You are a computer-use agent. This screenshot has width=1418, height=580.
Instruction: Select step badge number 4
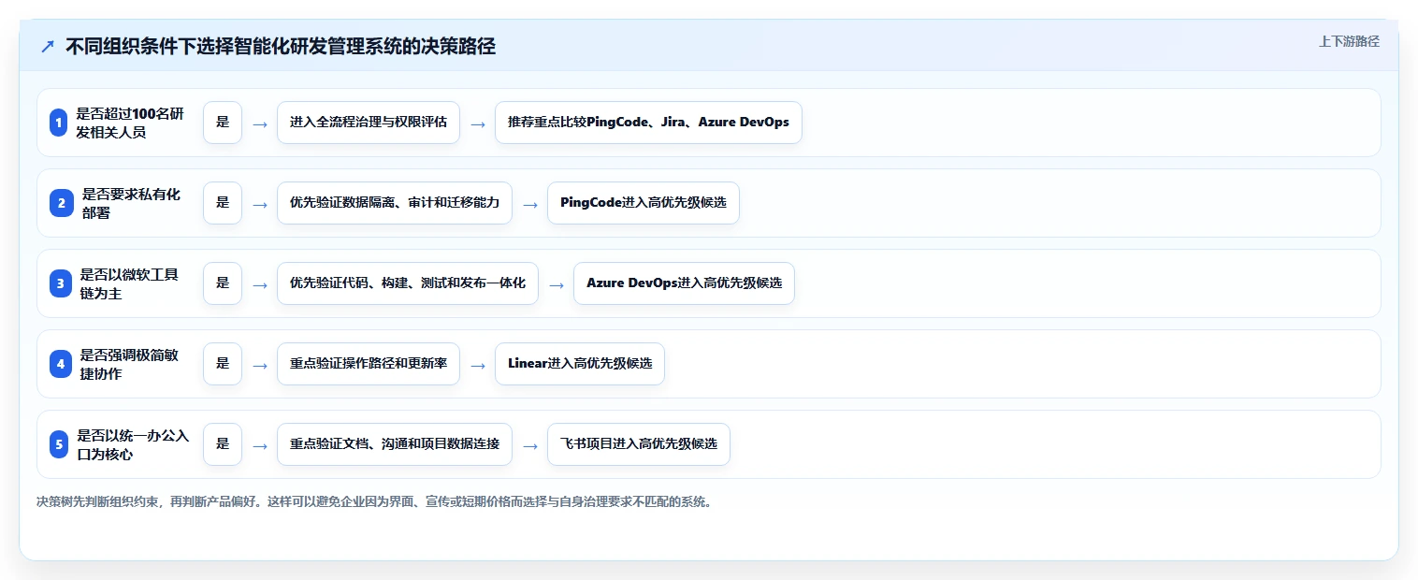61,364
